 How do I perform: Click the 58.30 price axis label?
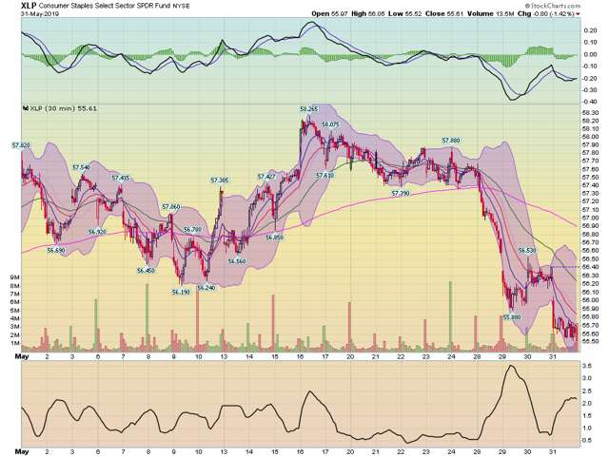click(590, 112)
